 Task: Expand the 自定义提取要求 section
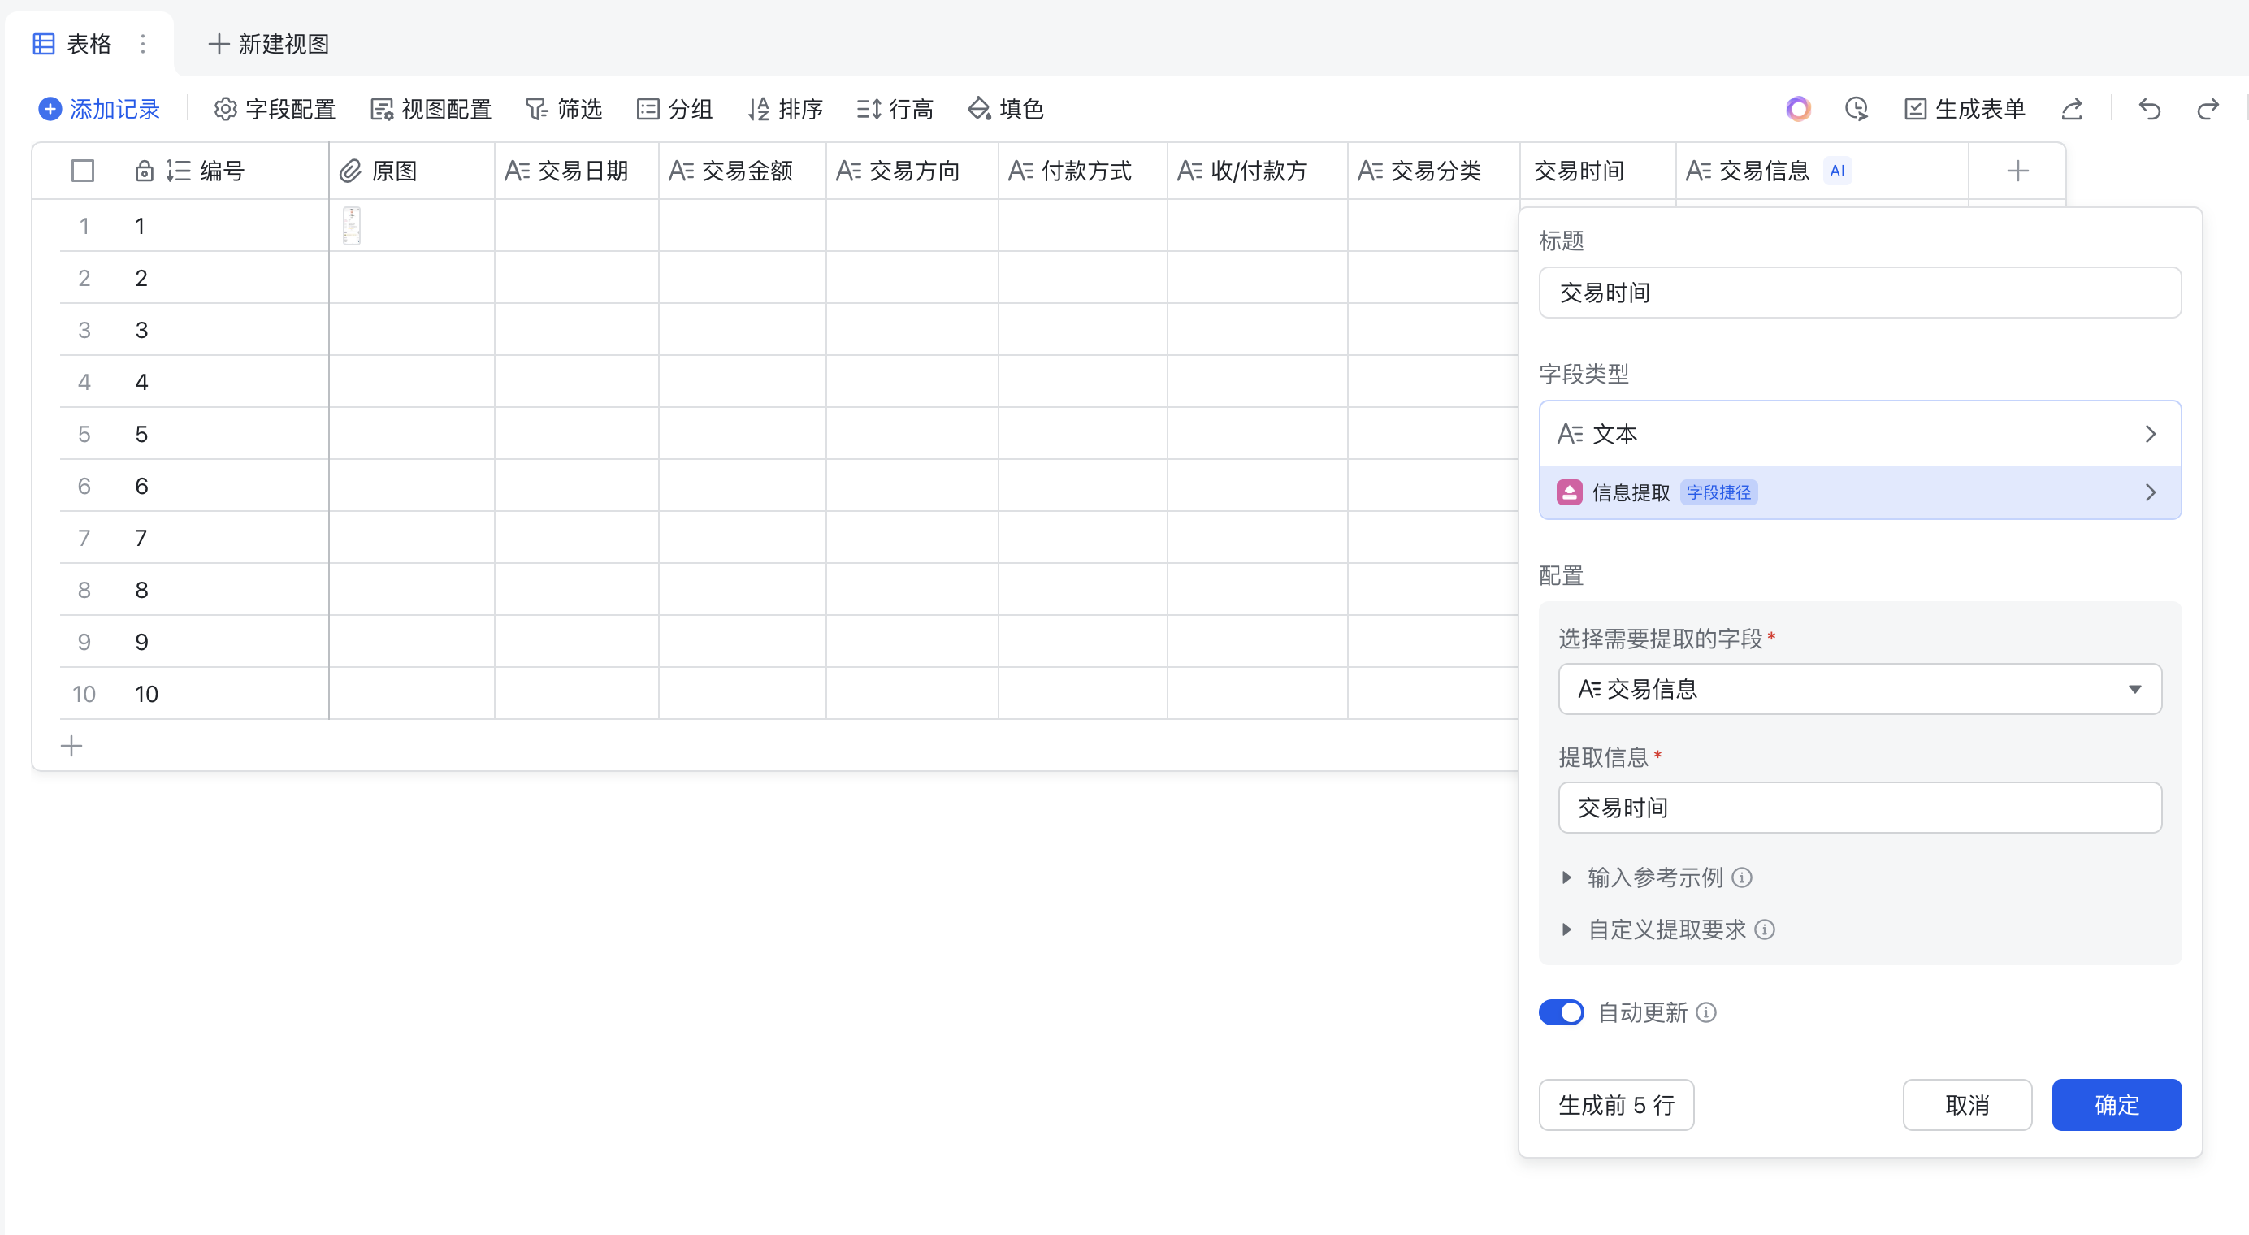pyautogui.click(x=1666, y=929)
